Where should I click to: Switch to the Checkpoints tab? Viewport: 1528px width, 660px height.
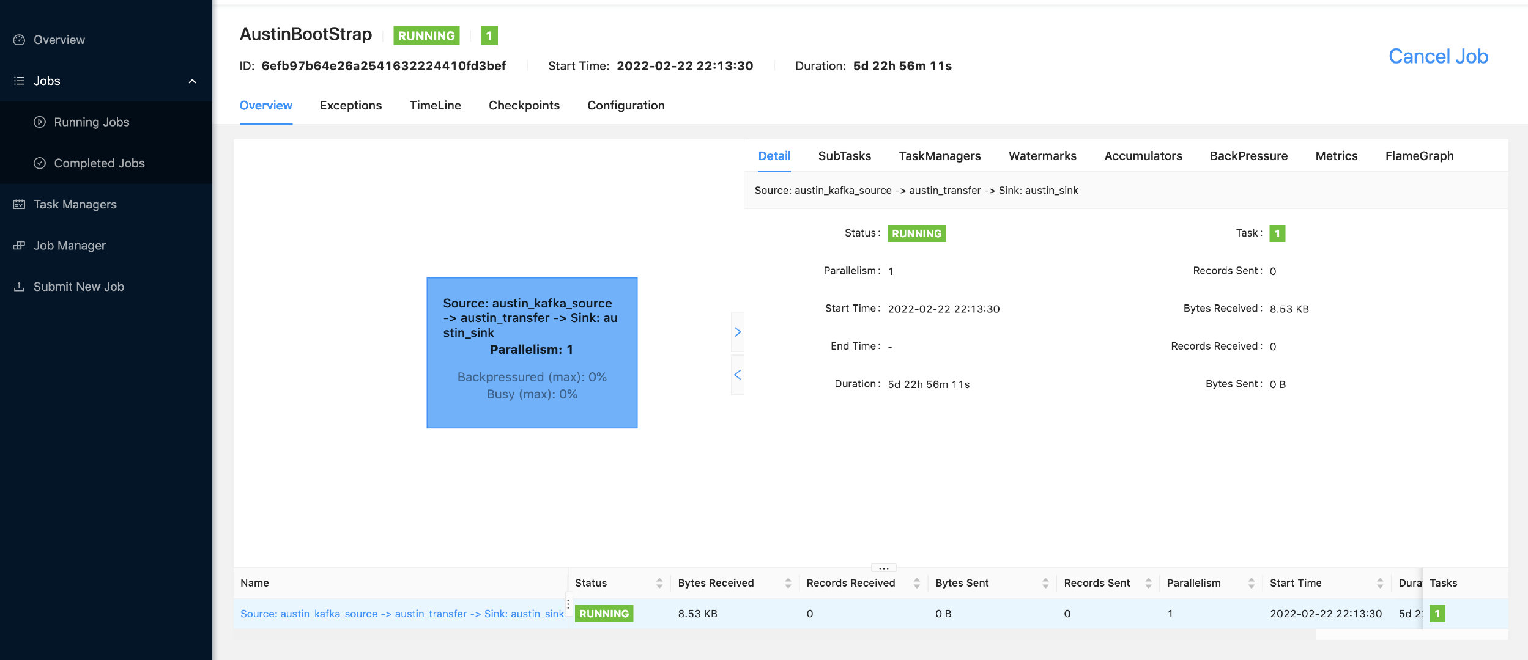524,105
